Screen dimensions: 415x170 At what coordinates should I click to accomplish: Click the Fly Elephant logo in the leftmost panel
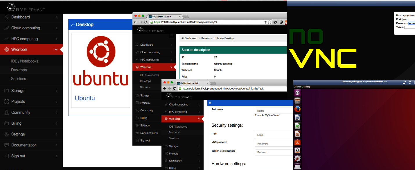pyautogui.click(x=26, y=7)
